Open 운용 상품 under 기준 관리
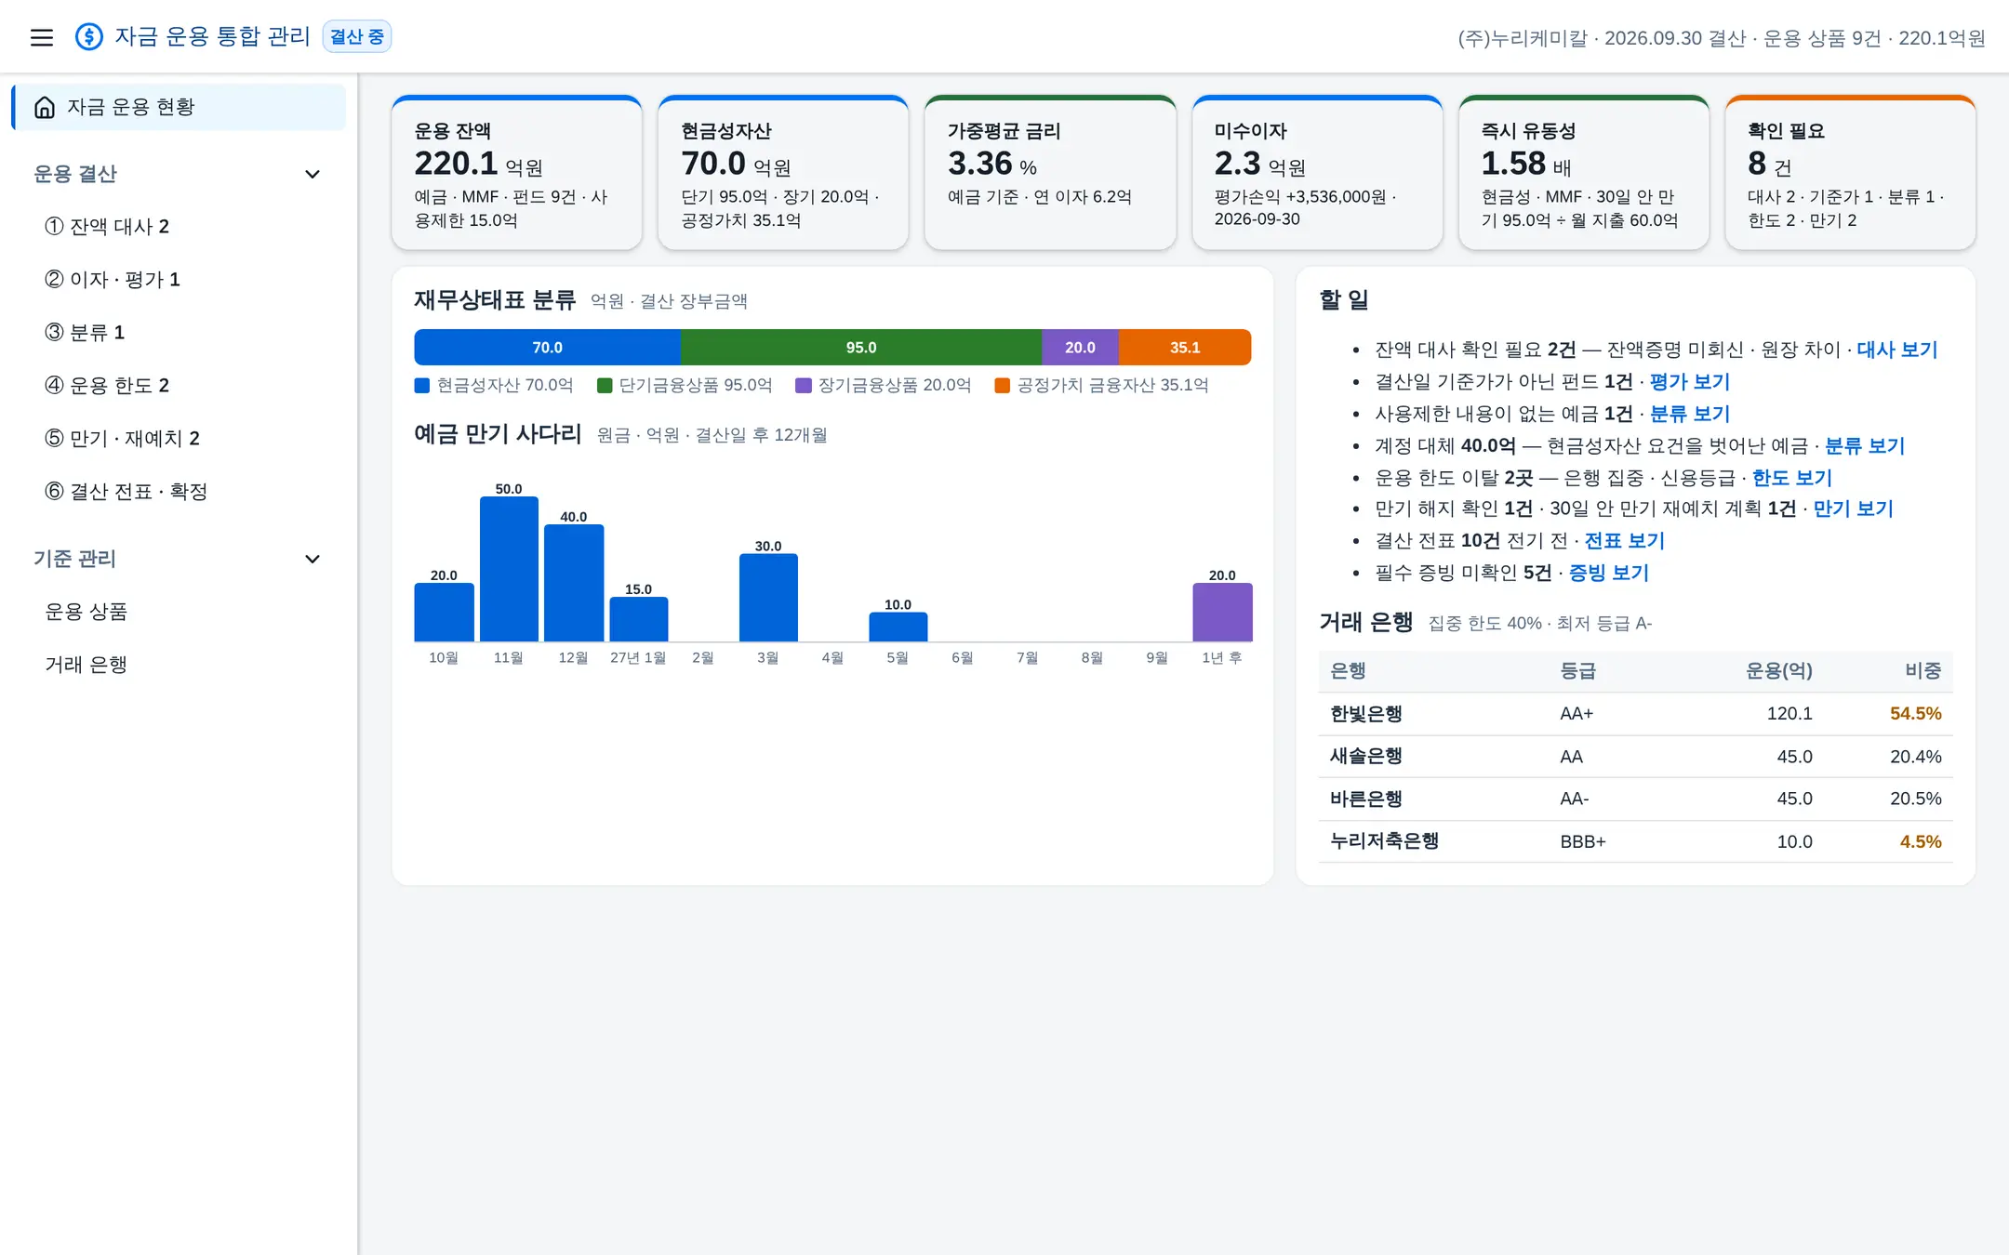Viewport: 2009px width, 1255px height. point(179,612)
